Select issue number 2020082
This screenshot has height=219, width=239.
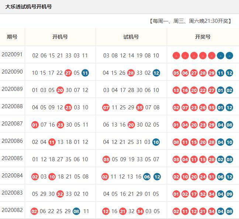pos(12,210)
